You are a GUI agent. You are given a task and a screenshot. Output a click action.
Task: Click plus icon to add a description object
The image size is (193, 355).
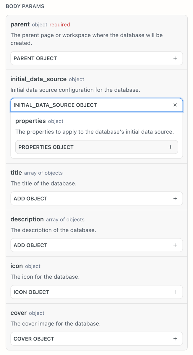(x=175, y=245)
